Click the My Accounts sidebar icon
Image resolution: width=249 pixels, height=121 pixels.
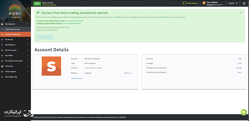[2, 24]
